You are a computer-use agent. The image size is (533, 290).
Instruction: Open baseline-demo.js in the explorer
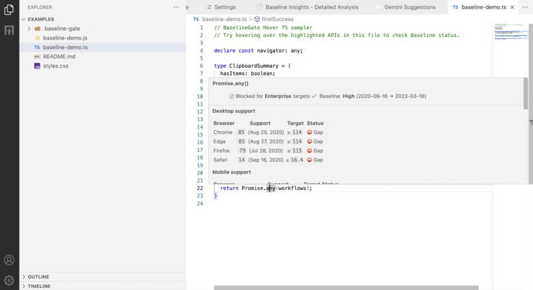pyautogui.click(x=65, y=38)
